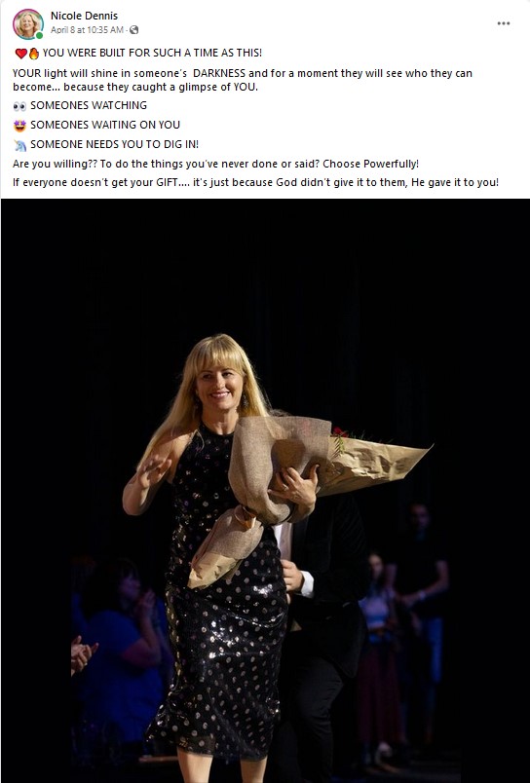Image resolution: width=530 pixels, height=783 pixels.
Task: Click the globe public privacy icon
Action: coord(133,30)
